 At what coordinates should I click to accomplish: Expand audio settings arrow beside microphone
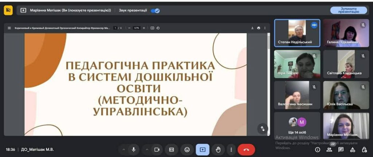coord(123,149)
